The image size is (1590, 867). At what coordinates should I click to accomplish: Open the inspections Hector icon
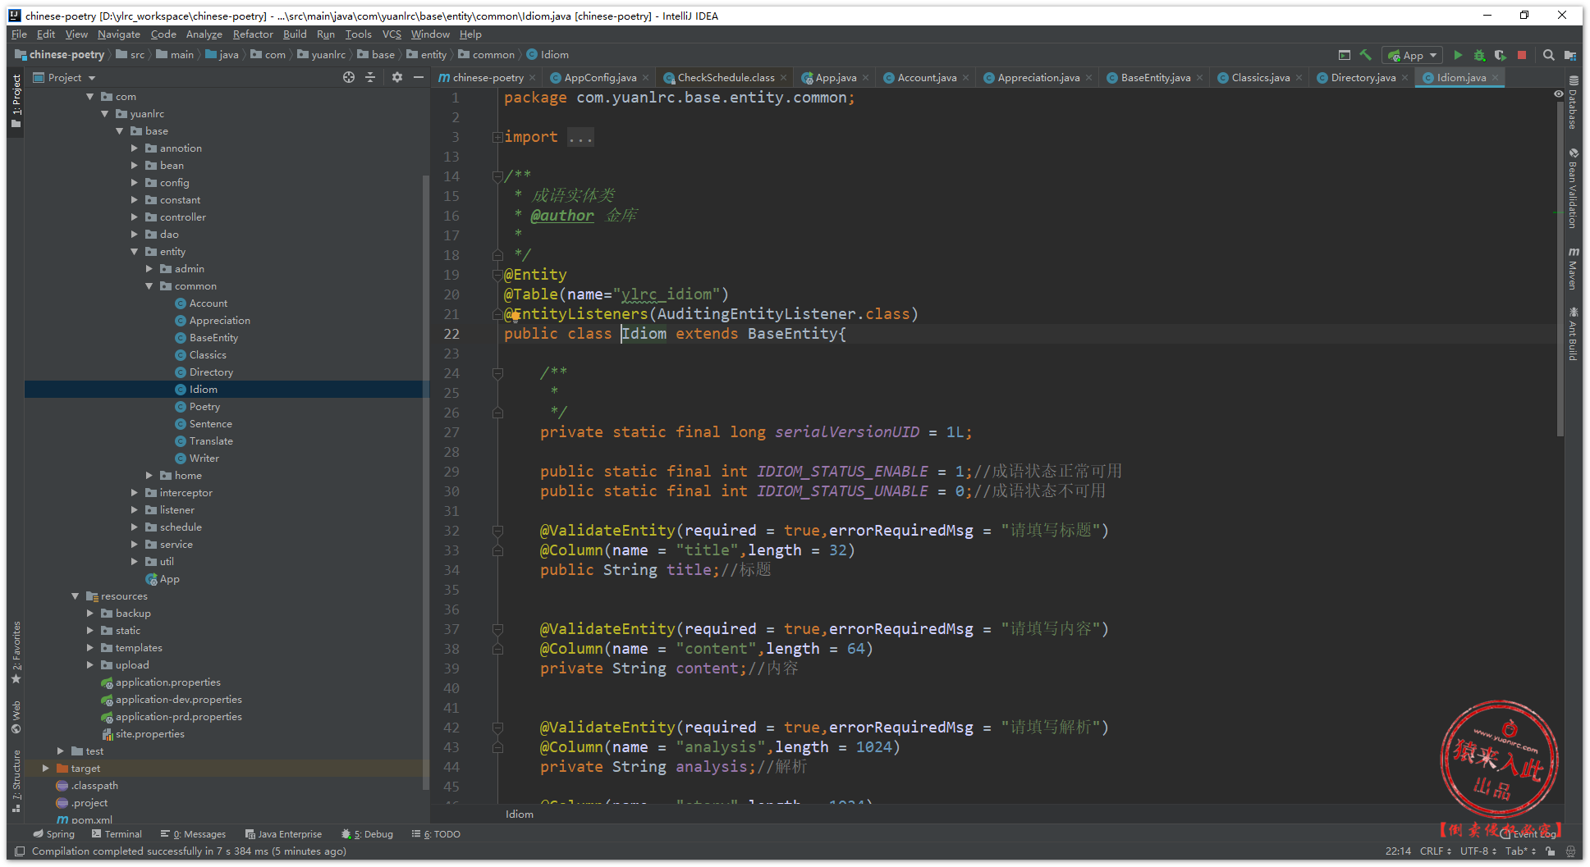(1569, 851)
